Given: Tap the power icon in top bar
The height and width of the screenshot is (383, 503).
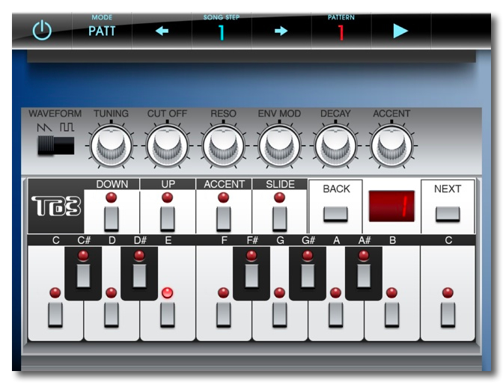Looking at the screenshot, I should pos(42,31).
